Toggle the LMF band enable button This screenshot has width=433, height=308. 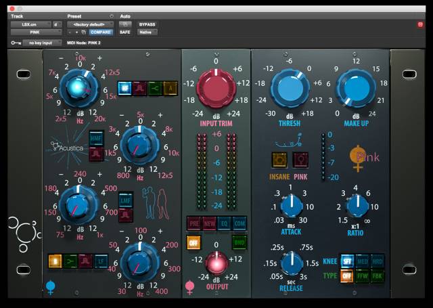pos(126,200)
